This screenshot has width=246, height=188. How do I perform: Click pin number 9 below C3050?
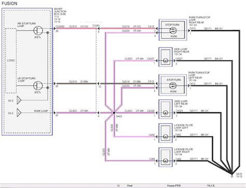[x=99, y=32]
